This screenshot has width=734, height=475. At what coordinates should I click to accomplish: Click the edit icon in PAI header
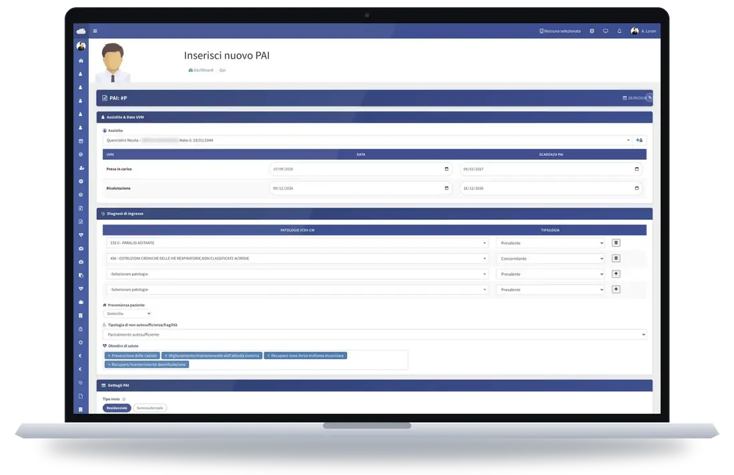coord(649,98)
